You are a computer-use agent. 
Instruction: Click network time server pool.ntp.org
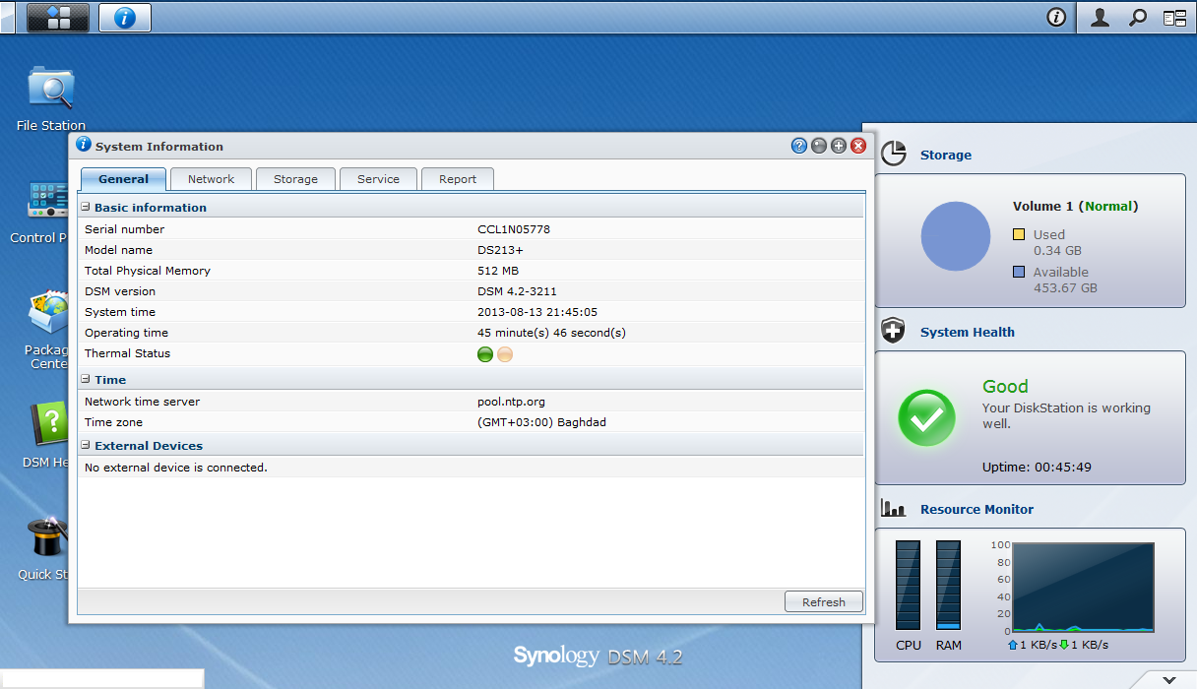pyautogui.click(x=511, y=402)
